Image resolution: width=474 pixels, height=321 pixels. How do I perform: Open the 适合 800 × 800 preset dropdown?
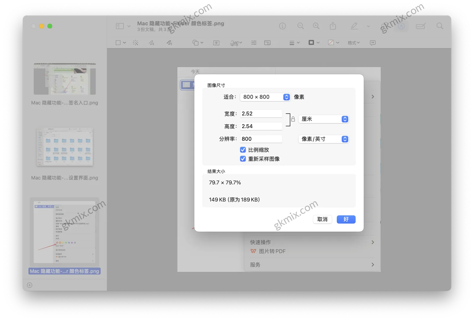click(265, 97)
